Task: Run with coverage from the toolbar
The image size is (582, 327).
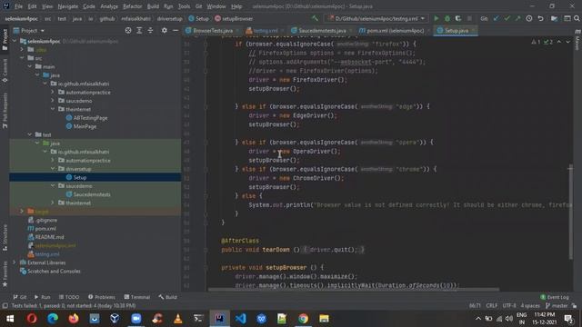Action: [458, 18]
